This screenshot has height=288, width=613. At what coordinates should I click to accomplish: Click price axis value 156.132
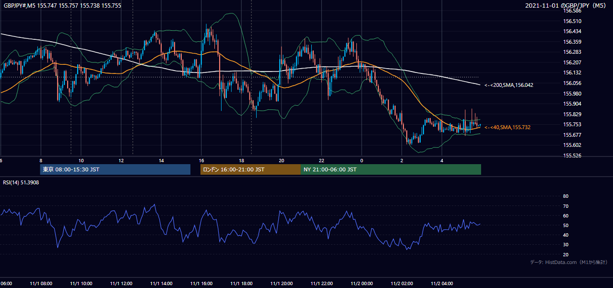(572, 72)
